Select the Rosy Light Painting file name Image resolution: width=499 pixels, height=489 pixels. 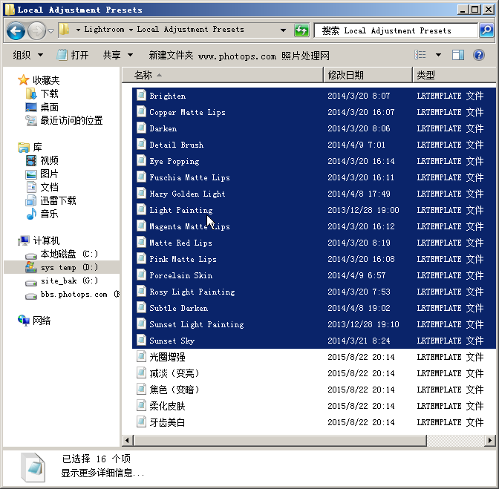(192, 292)
